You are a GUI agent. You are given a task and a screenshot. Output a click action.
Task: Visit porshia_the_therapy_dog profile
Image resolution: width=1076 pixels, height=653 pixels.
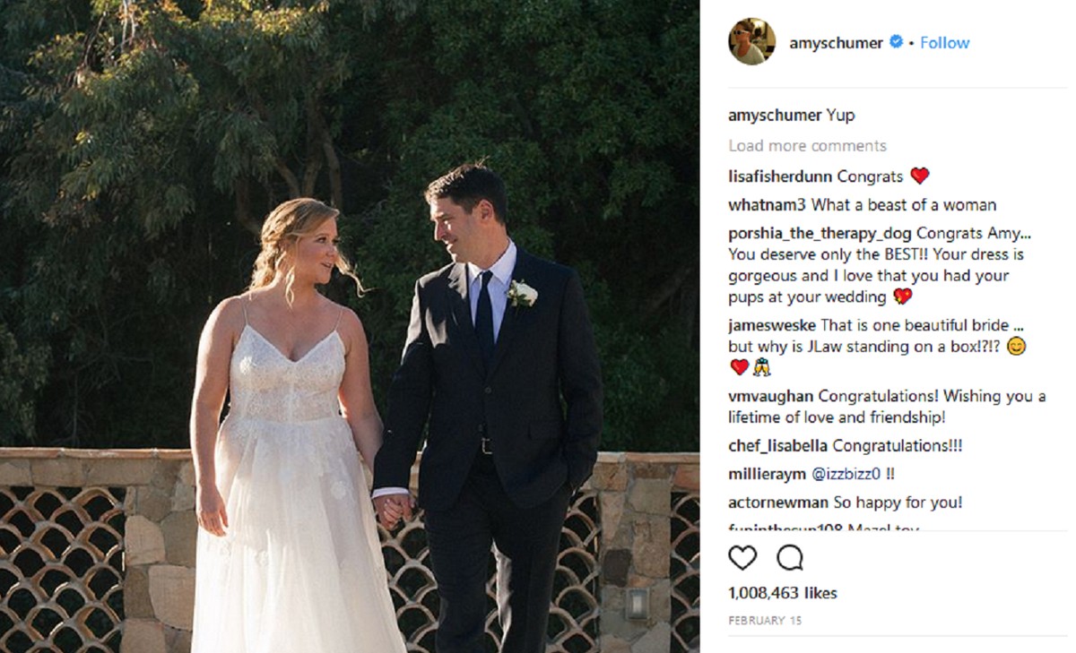(x=820, y=233)
